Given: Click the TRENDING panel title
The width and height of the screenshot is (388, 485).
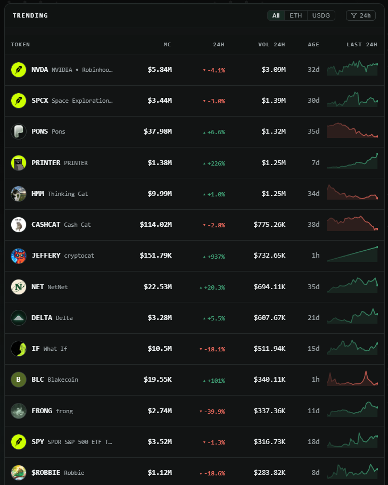Looking at the screenshot, I should click(30, 15).
